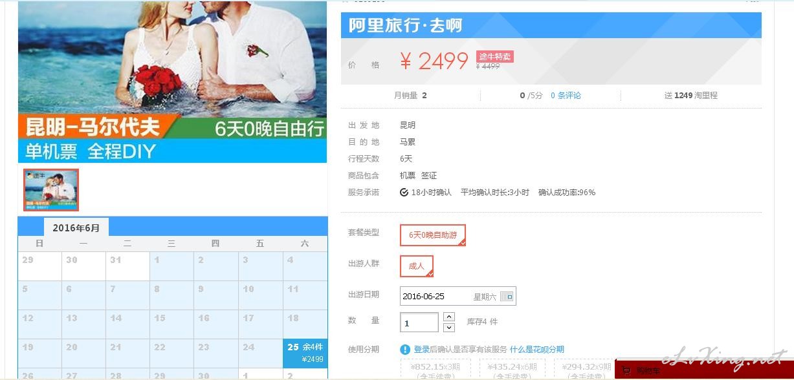Screen dimensions: 794x380
Task: Click the 途牛特卖 badge
Action: click(495, 57)
